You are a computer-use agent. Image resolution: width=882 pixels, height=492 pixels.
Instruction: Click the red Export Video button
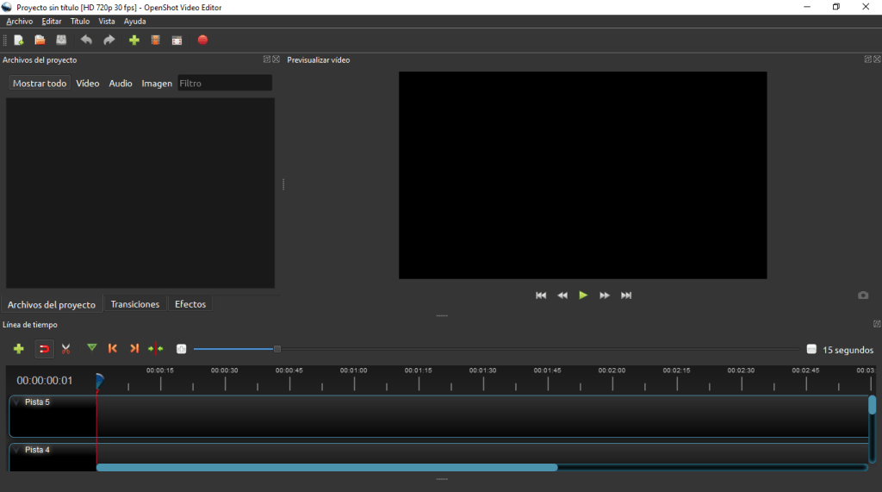click(202, 40)
